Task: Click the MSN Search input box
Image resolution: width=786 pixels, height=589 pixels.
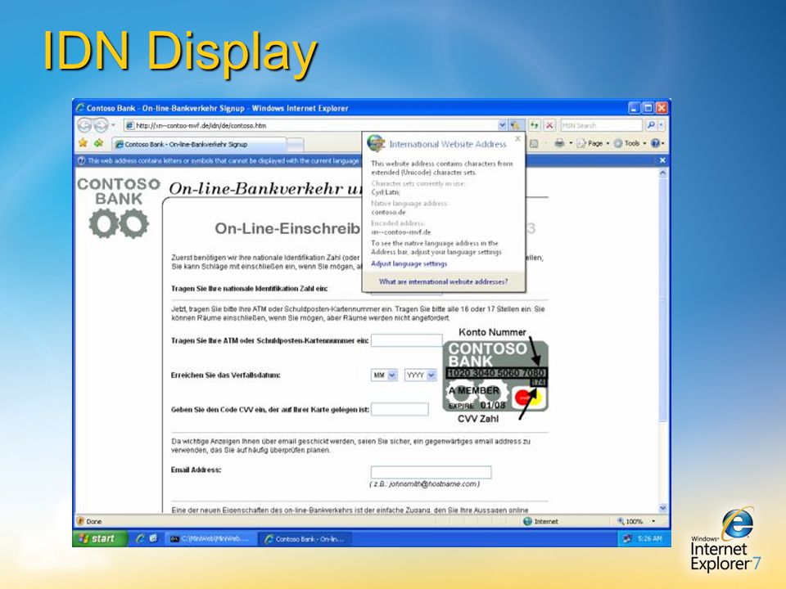Action: pyautogui.click(x=601, y=125)
